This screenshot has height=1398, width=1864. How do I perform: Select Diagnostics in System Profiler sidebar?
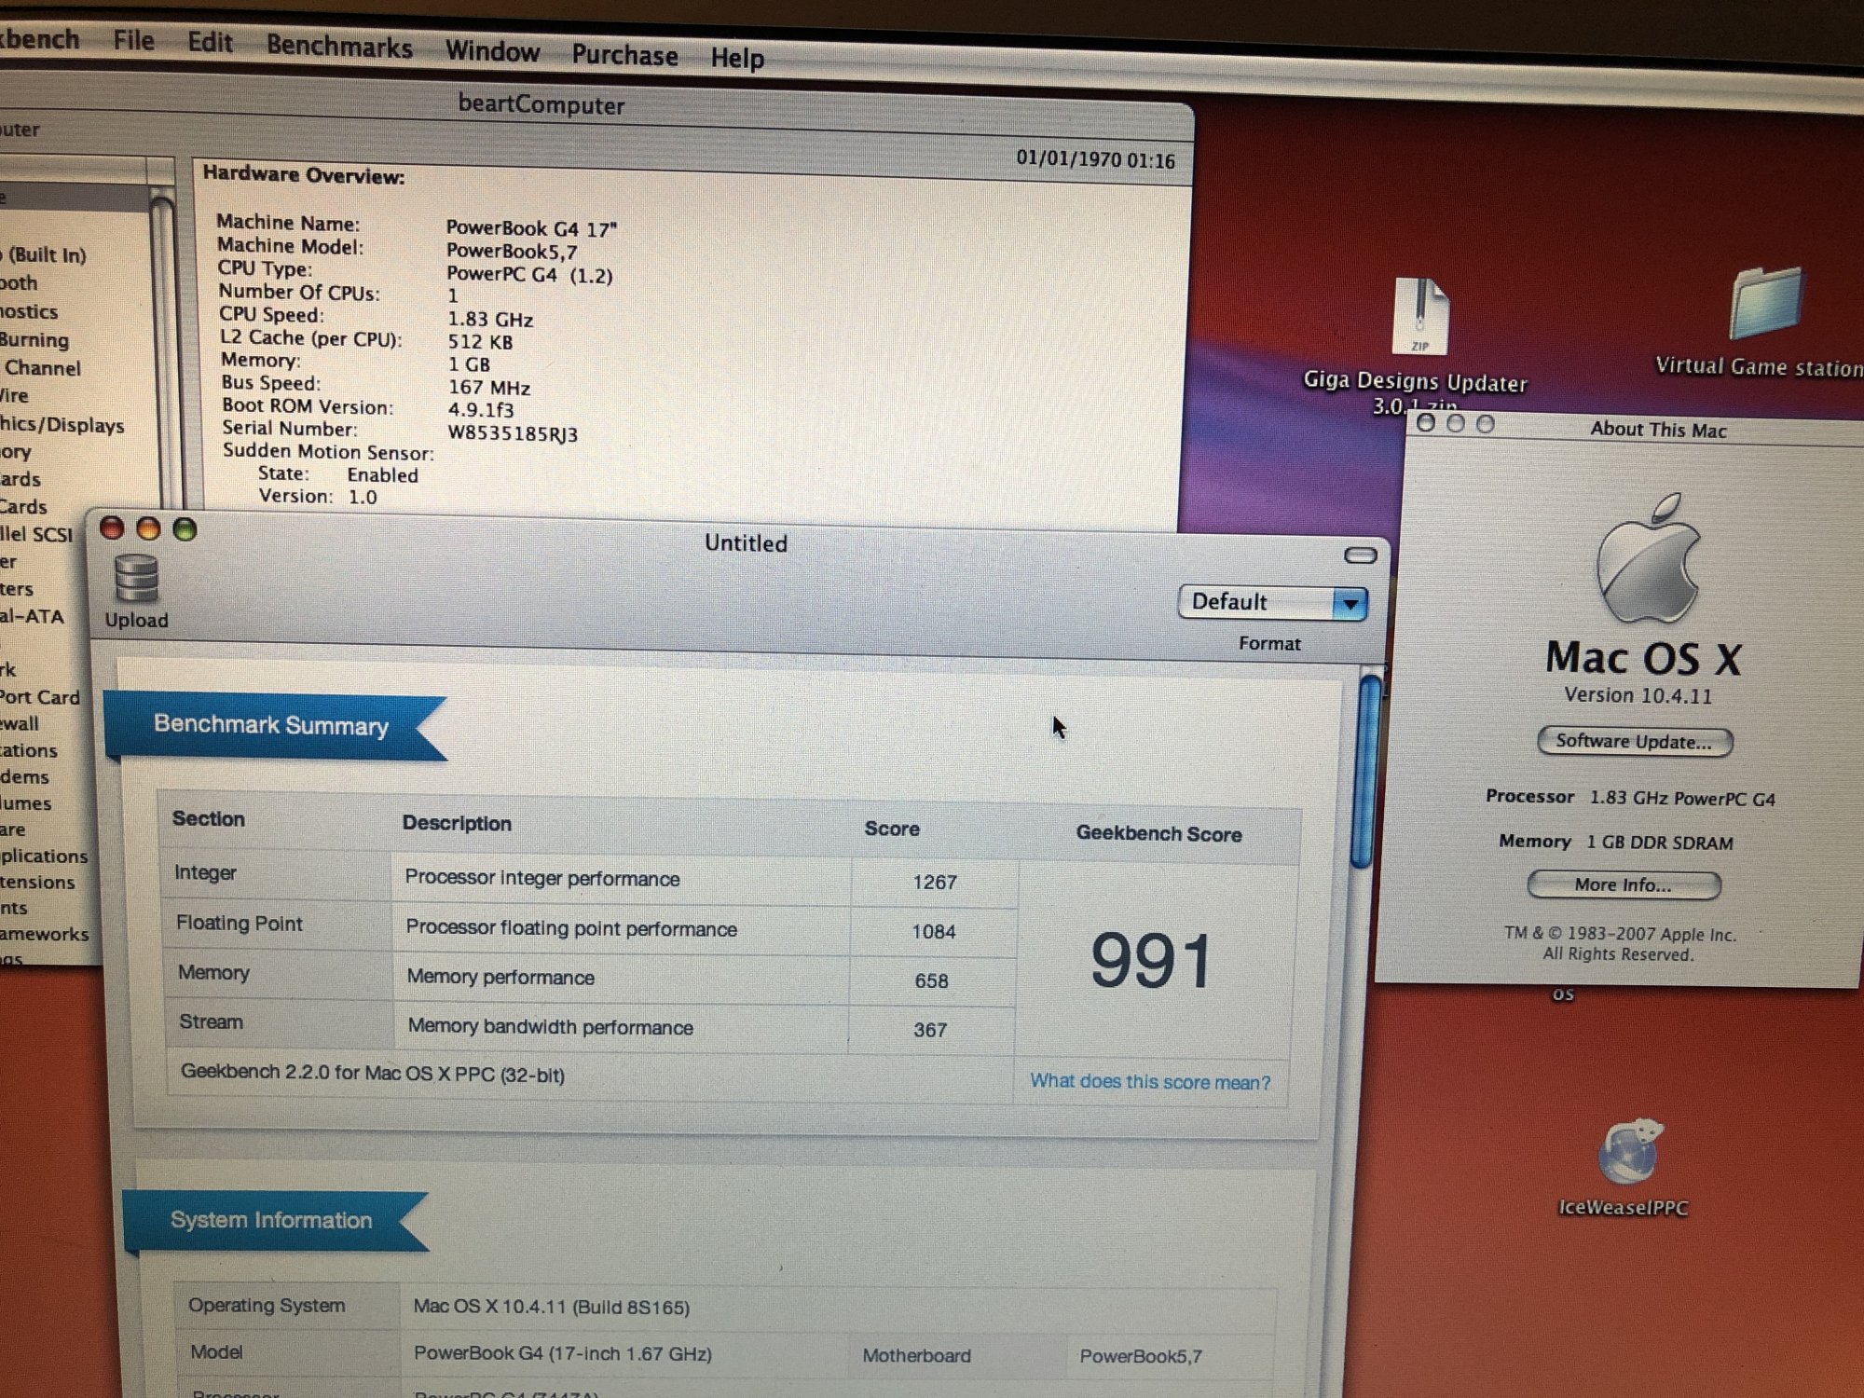29,311
